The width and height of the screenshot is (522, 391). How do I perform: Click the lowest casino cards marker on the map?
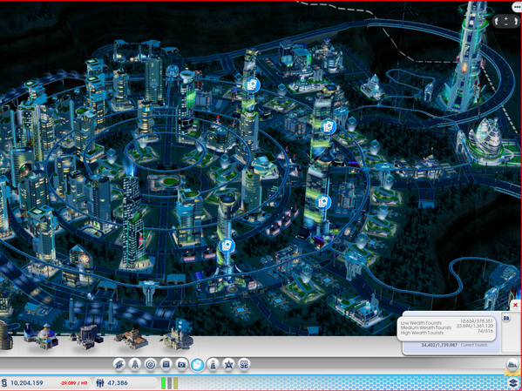click(x=227, y=246)
